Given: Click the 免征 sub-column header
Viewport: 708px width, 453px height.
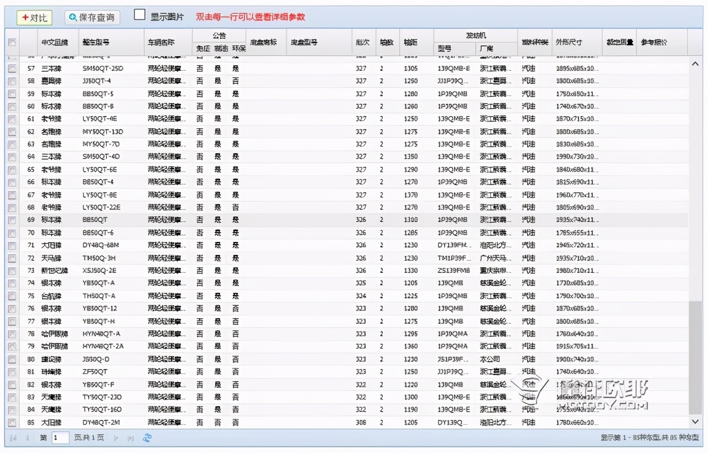Looking at the screenshot, I should coord(202,49).
